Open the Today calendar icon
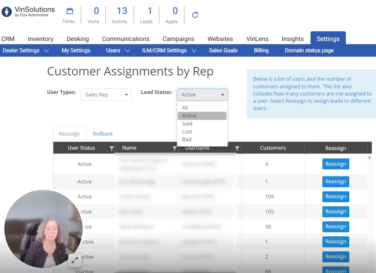This screenshot has height=273, width=376. [x=70, y=11]
